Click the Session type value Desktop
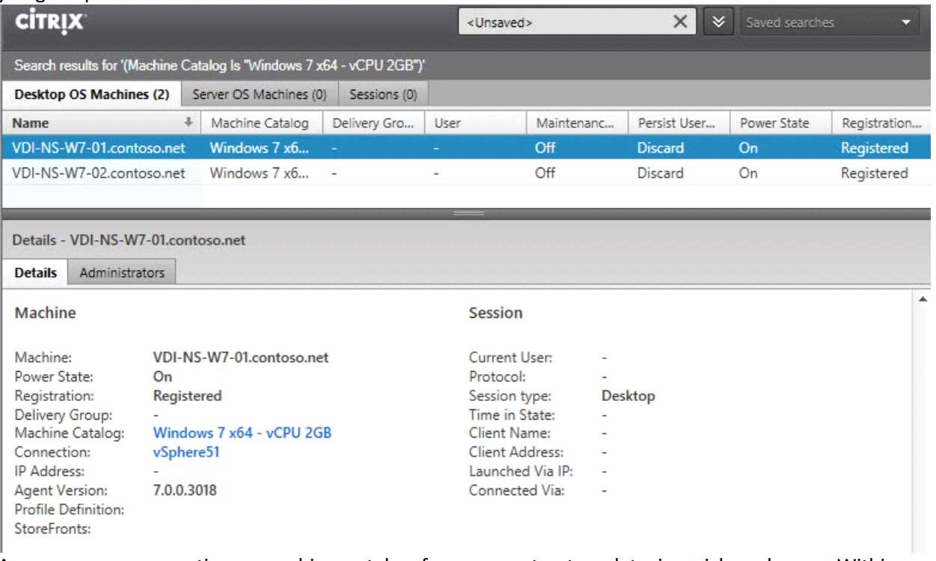936x561 pixels. click(628, 396)
